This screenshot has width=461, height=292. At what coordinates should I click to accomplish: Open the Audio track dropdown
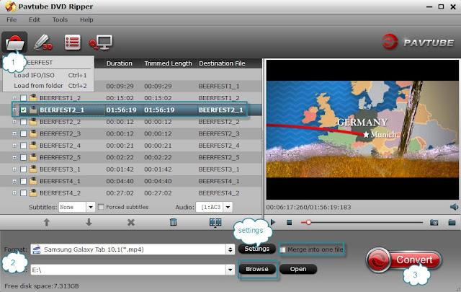[228, 207]
